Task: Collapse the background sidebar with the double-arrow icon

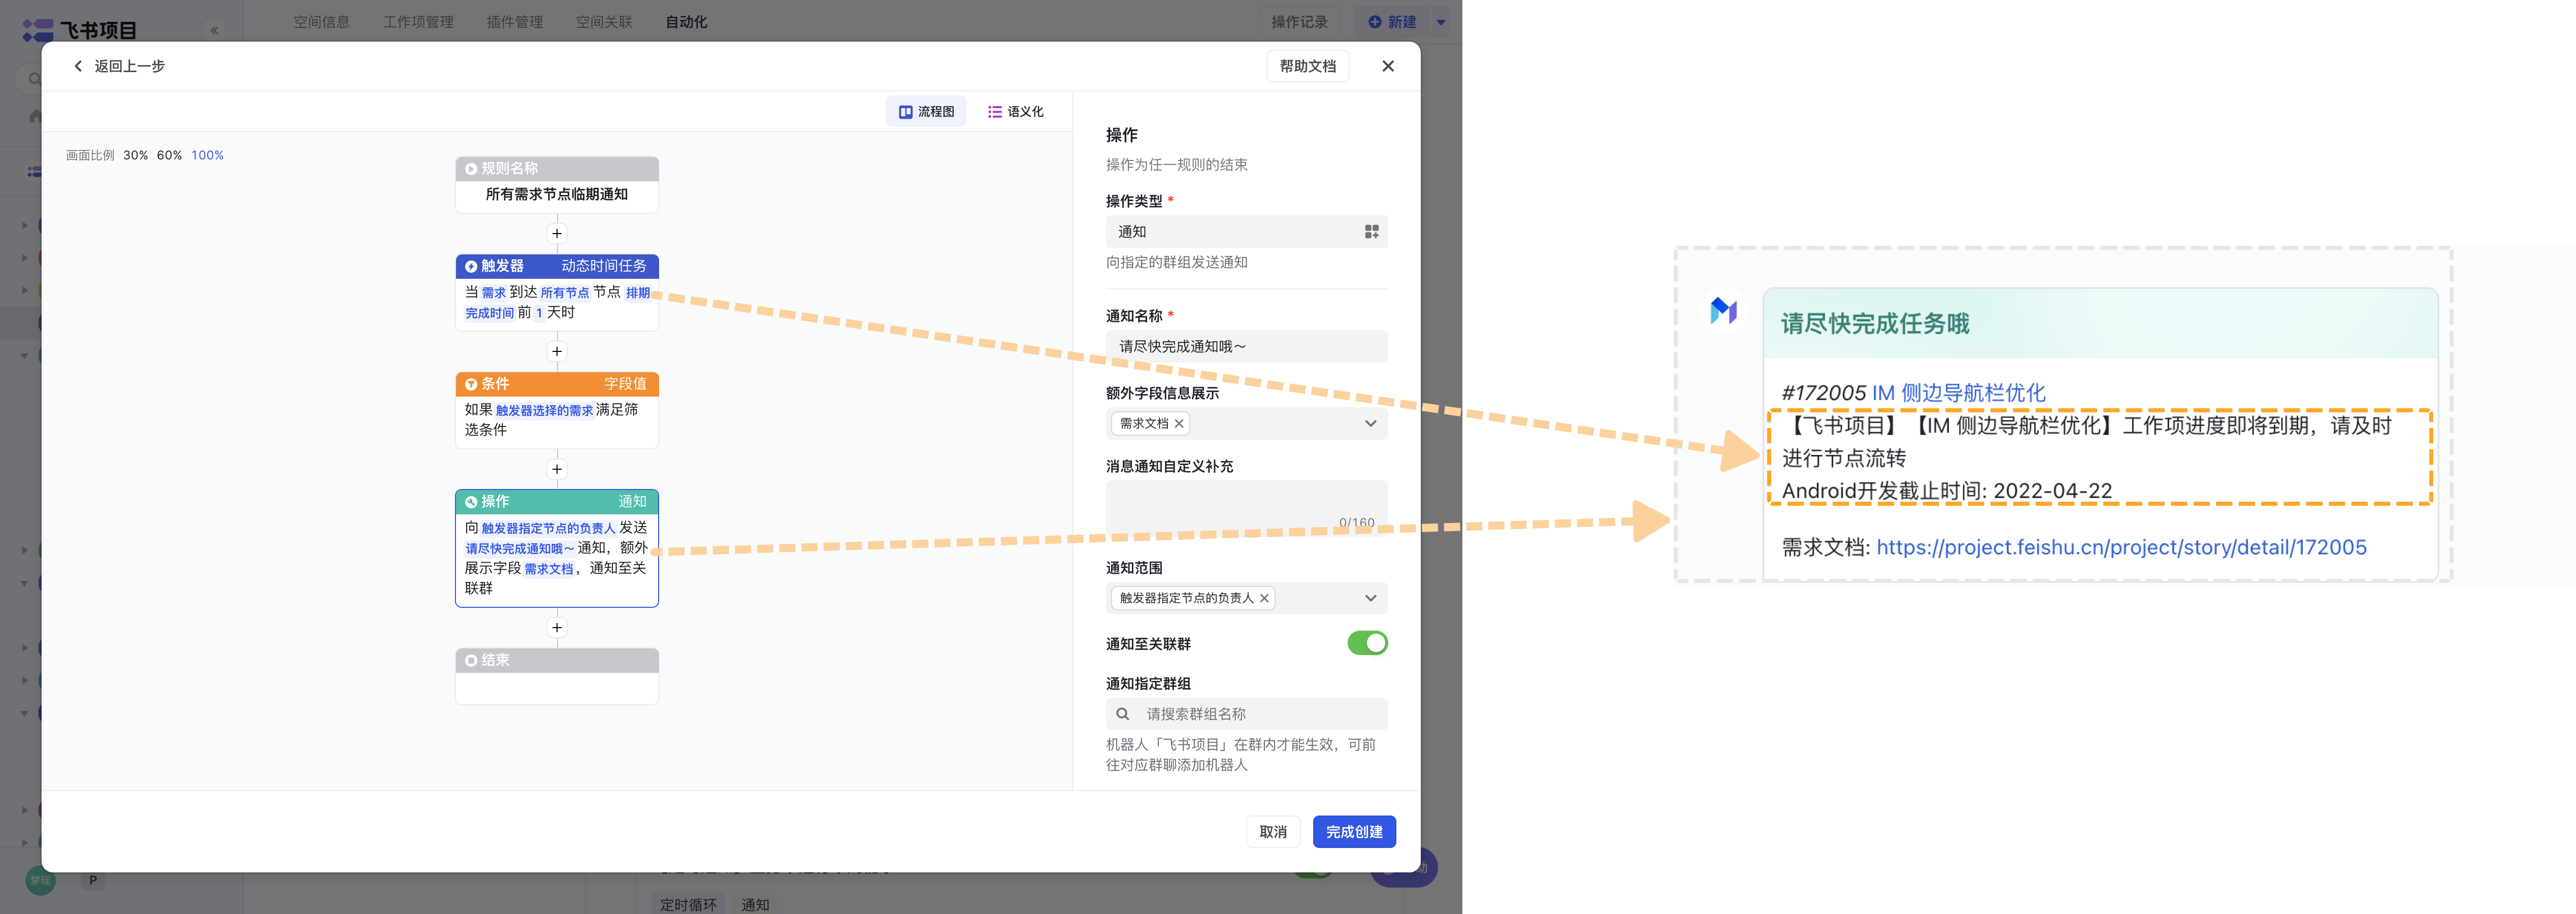Action: (214, 31)
